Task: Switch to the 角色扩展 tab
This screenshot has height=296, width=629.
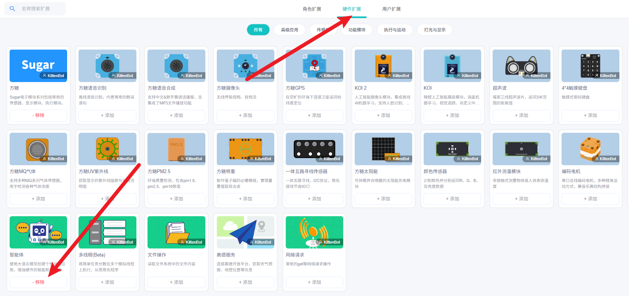Action: coord(312,9)
